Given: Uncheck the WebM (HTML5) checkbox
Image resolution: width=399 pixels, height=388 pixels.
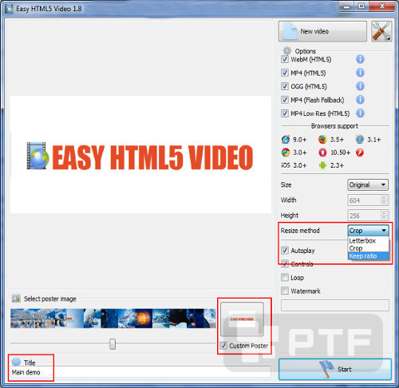Looking at the screenshot, I should [285, 59].
